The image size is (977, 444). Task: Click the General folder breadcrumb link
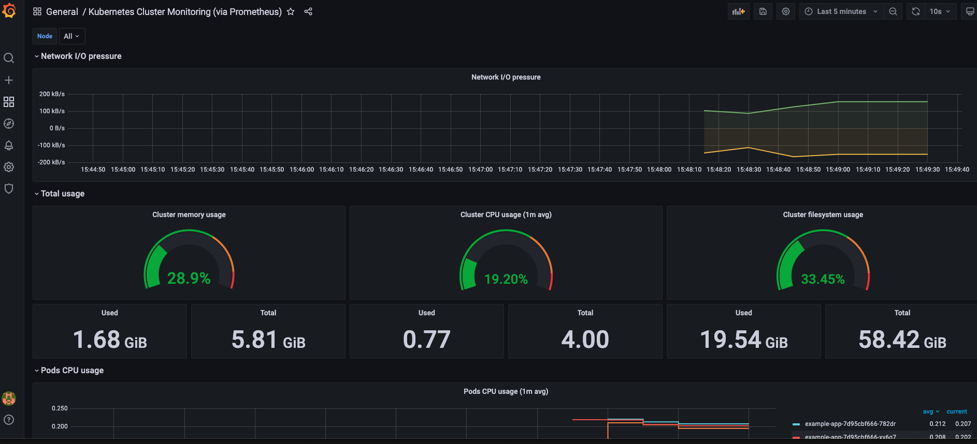click(x=62, y=11)
